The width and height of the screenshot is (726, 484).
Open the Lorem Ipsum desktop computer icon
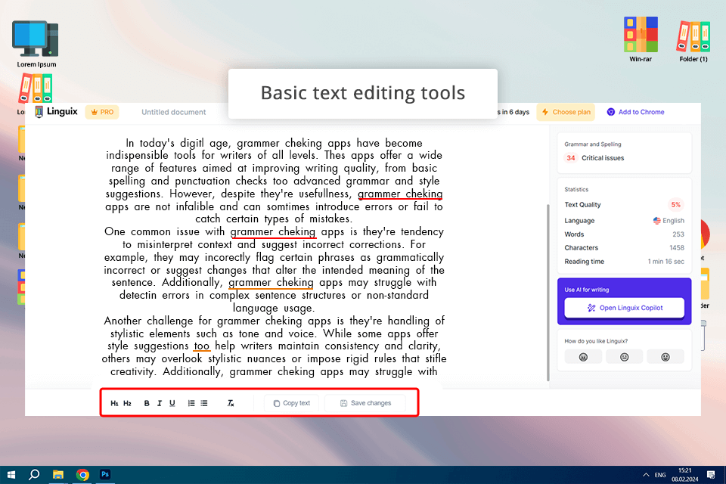(36, 44)
